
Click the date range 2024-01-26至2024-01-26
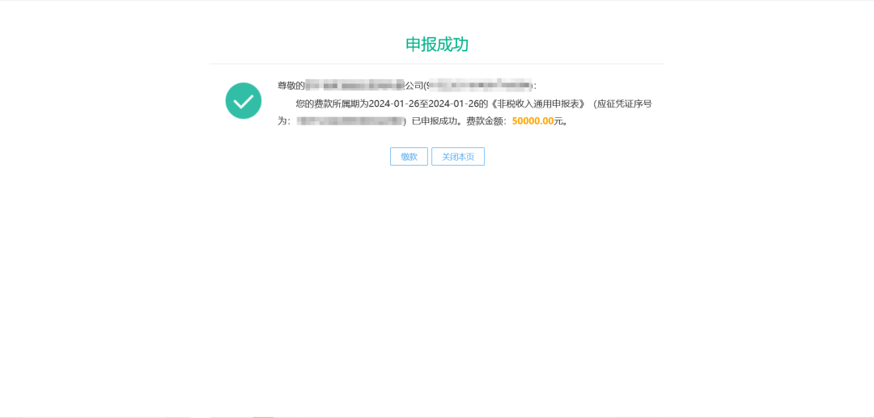tap(424, 103)
